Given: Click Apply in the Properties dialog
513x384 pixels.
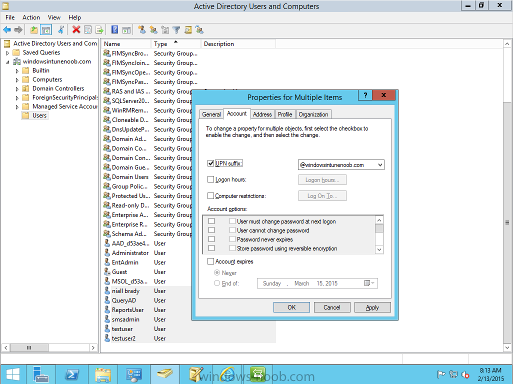Looking at the screenshot, I should pyautogui.click(x=372, y=307).
